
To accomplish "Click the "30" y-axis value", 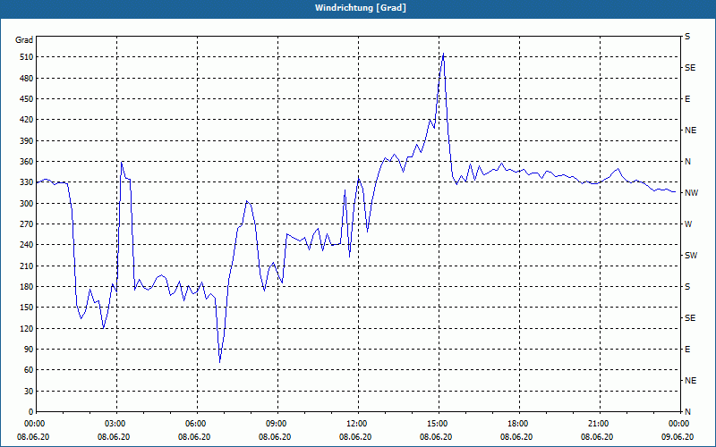I will click(x=29, y=392).
